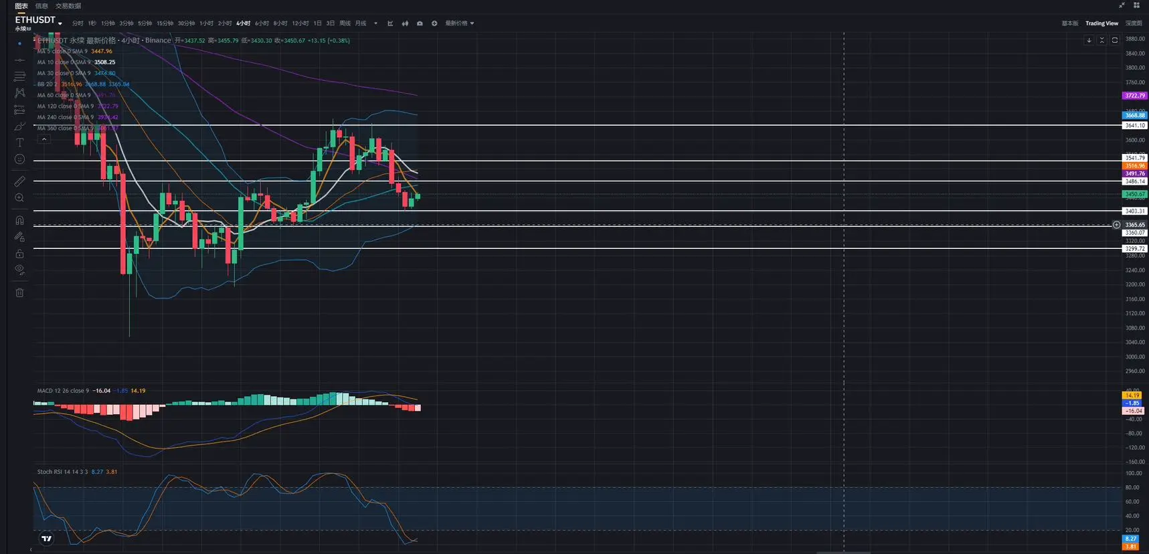Hide all drawings with eye icon
This screenshot has height=554, width=1149.
pyautogui.click(x=19, y=270)
